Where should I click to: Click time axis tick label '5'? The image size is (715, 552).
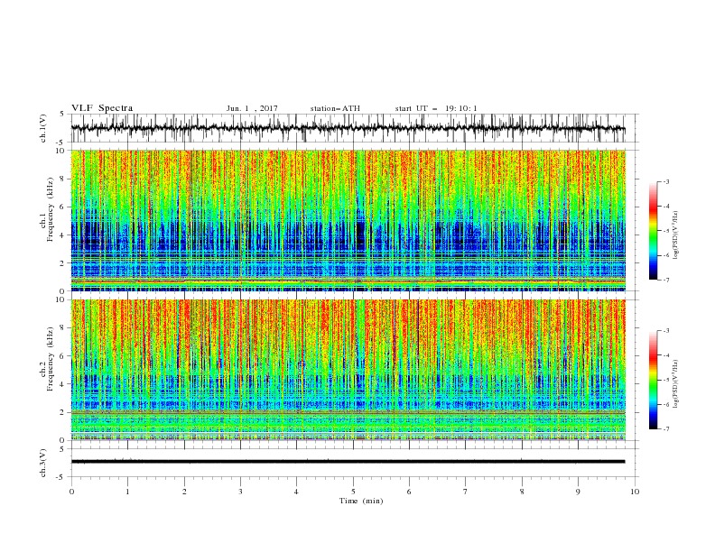(x=353, y=492)
